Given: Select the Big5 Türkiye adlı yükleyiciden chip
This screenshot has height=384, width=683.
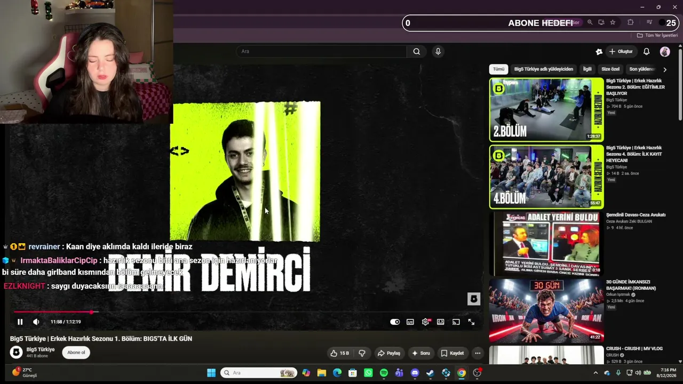Looking at the screenshot, I should 544,69.
